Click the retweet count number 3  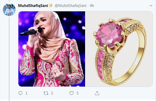coord(52,93)
